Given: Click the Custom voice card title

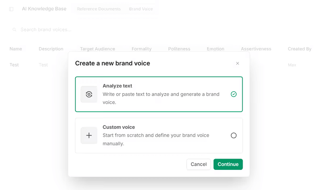Looking at the screenshot, I should [x=119, y=127].
